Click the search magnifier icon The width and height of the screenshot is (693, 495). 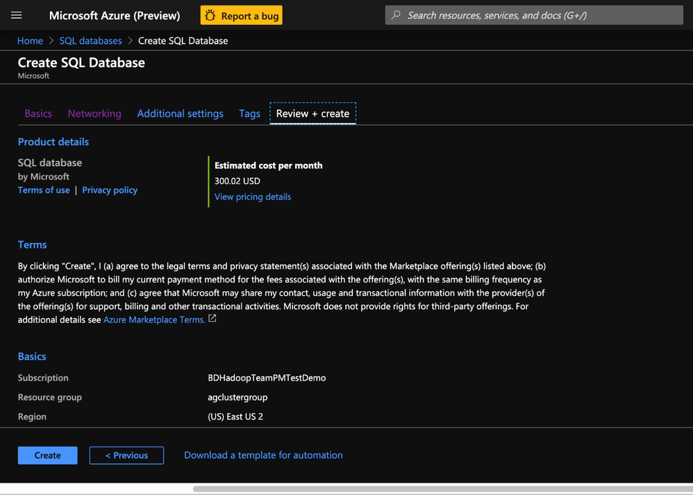pyautogui.click(x=396, y=15)
